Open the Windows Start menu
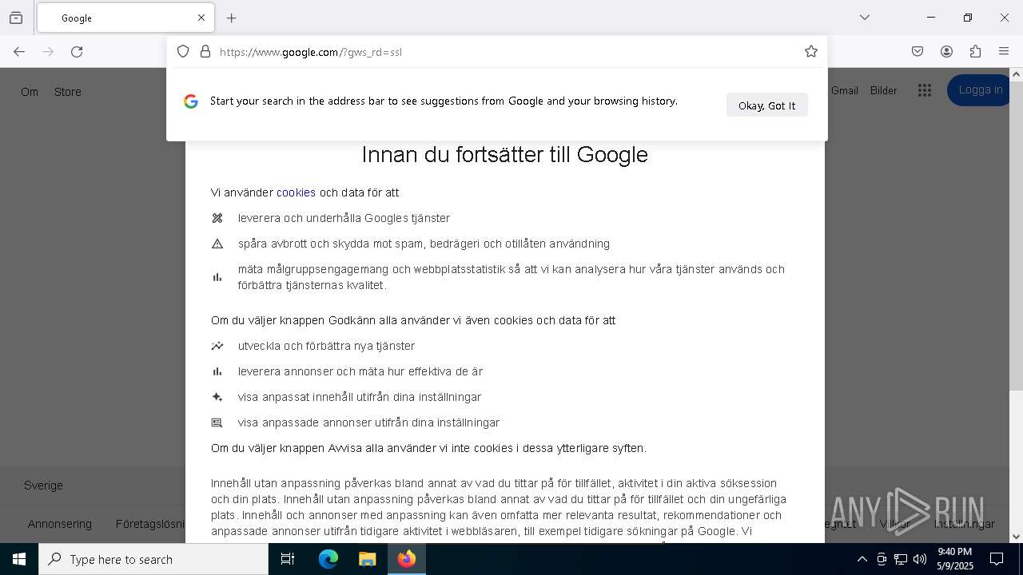Screen dimensions: 1023x575 coord(19,559)
